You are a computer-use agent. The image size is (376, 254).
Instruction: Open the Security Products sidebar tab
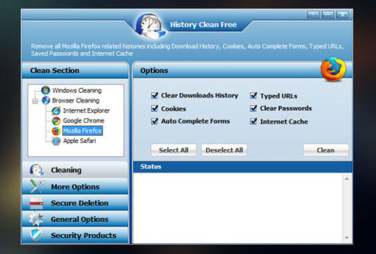tap(75, 235)
